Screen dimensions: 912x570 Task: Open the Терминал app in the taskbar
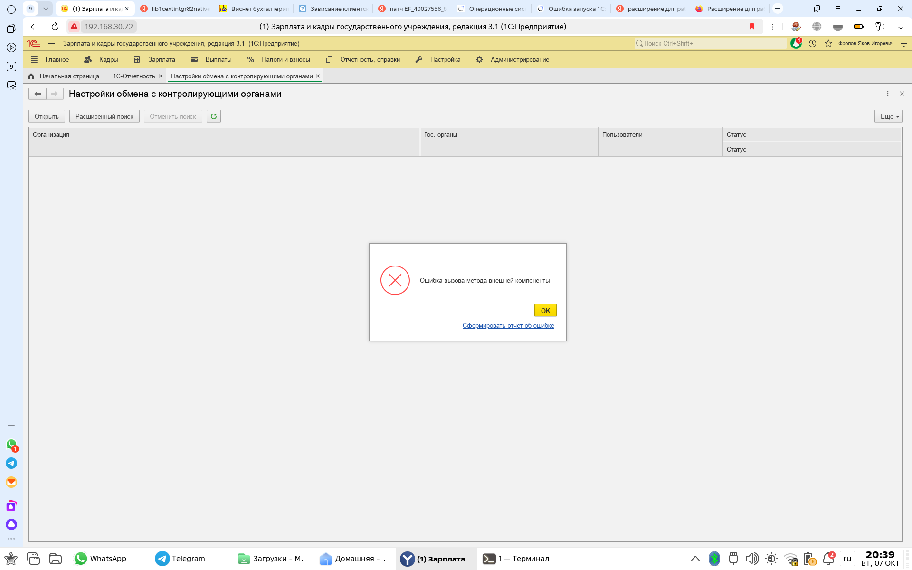(516, 559)
